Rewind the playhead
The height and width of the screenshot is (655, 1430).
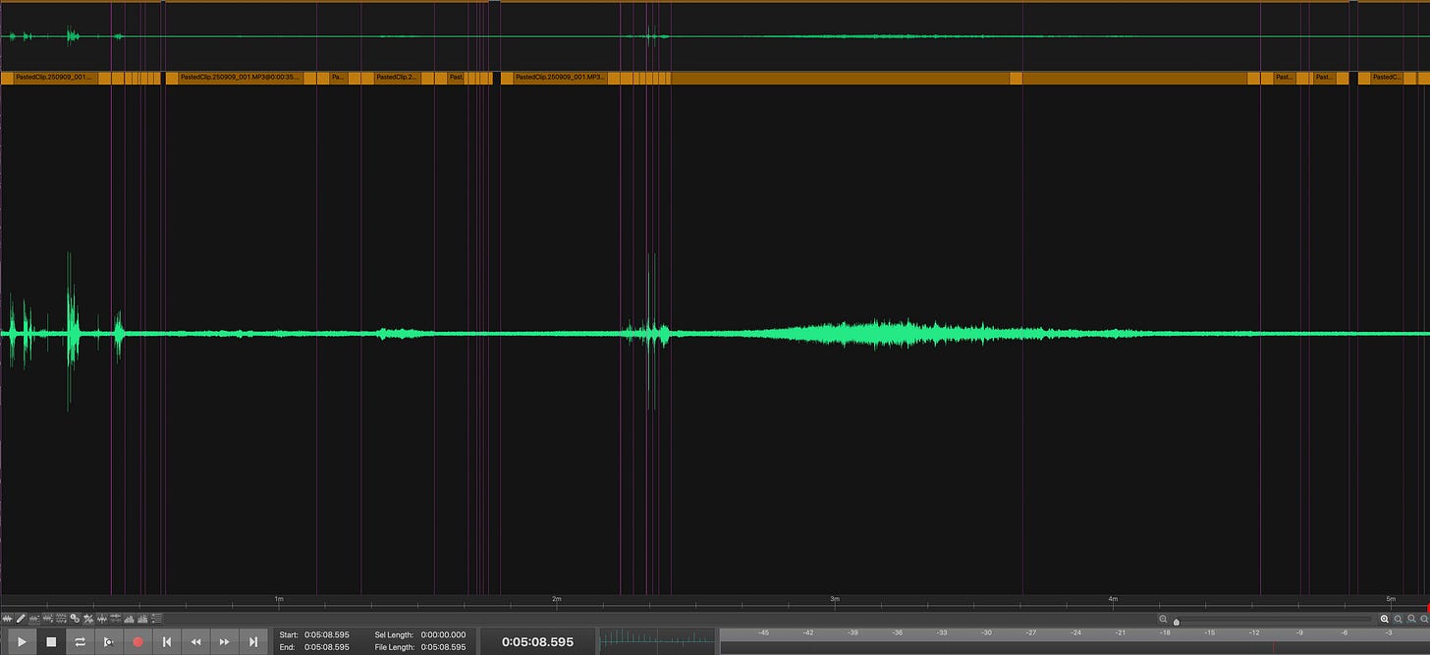195,642
